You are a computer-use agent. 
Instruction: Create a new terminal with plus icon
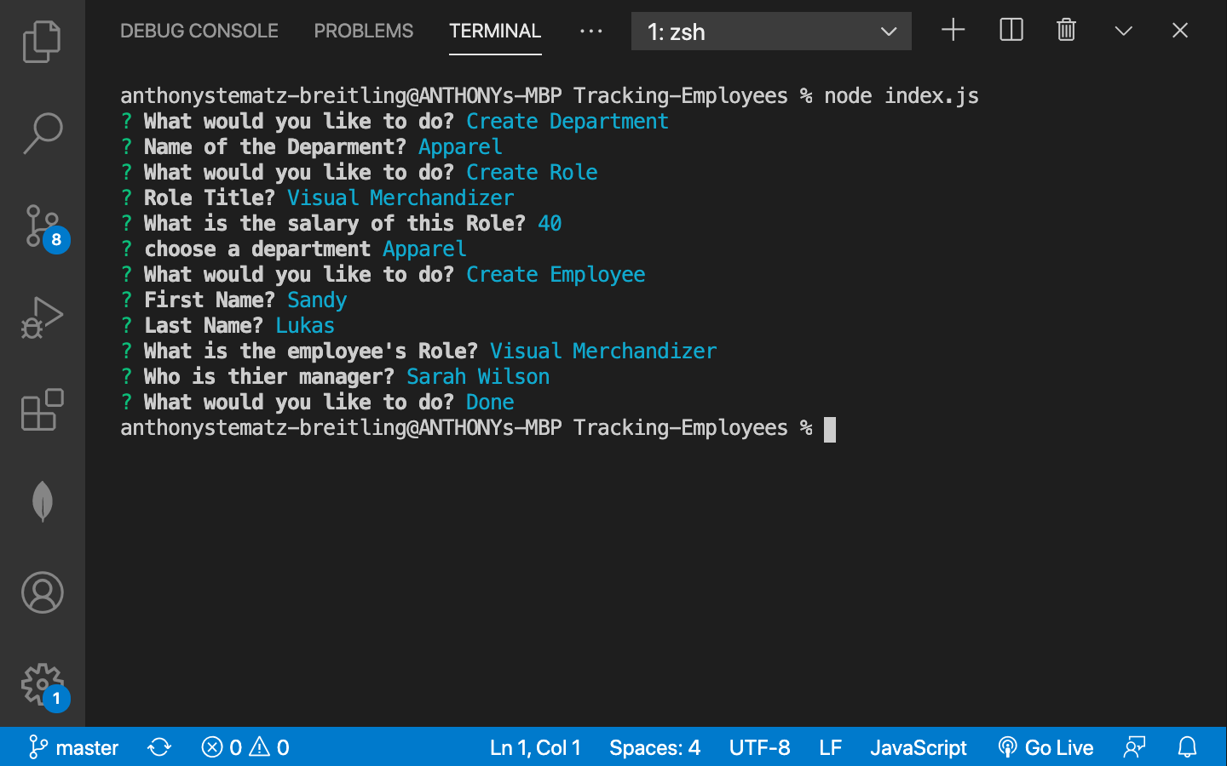tap(953, 31)
